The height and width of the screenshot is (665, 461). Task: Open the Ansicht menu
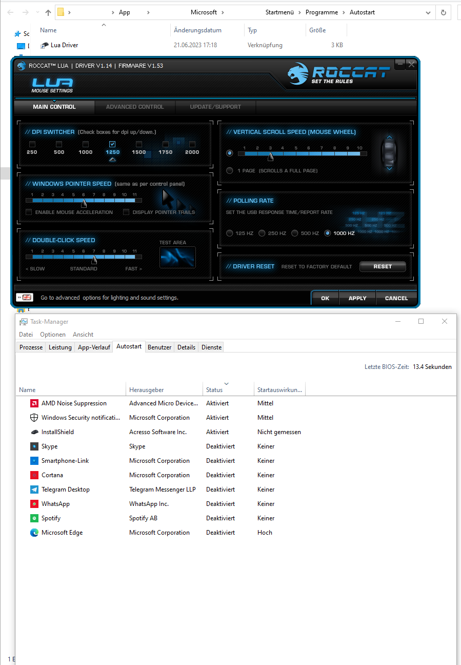[x=83, y=334]
